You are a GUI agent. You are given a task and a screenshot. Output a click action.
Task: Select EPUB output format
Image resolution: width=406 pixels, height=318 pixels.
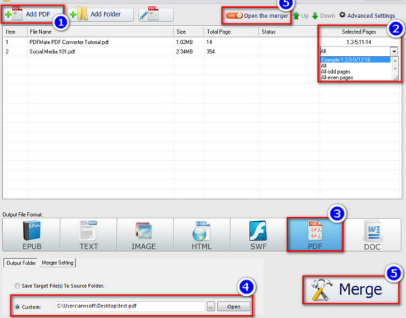tap(31, 235)
